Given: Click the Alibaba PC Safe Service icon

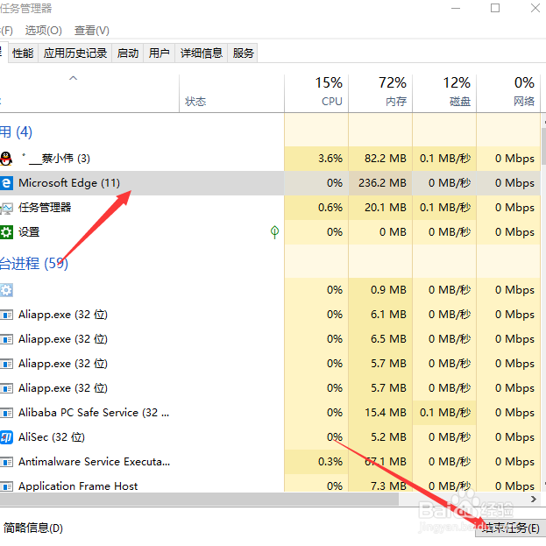Looking at the screenshot, I should click(x=6, y=413).
